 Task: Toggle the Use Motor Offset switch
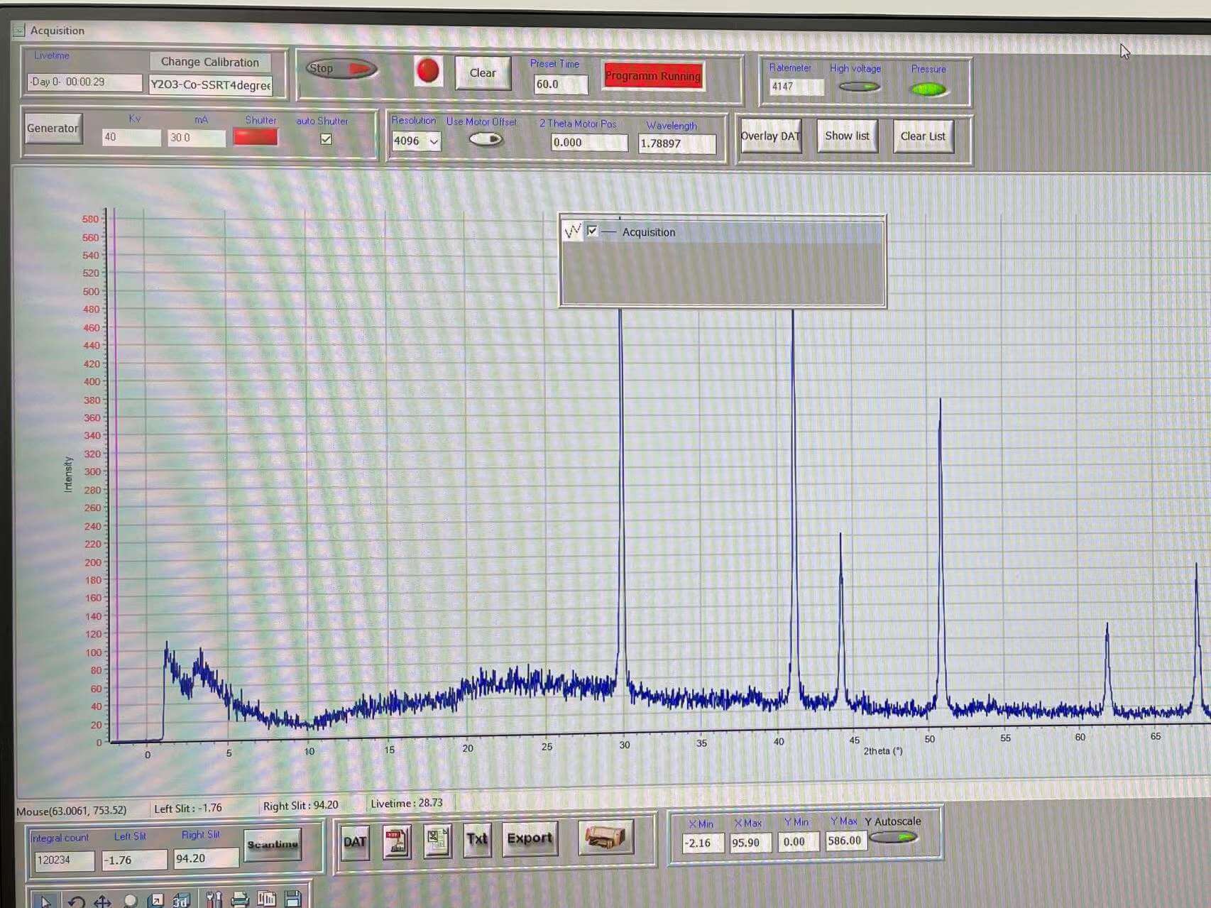tap(486, 139)
